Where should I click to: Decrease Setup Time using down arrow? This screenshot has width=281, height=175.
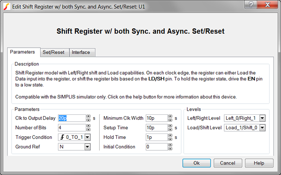pyautogui.click(x=170, y=130)
